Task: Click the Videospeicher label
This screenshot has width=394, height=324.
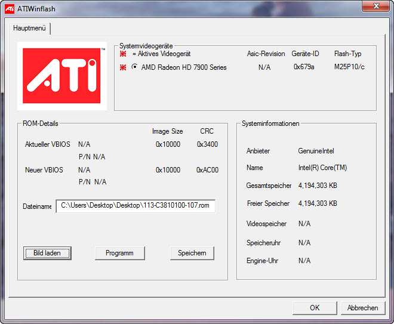Action: pyautogui.click(x=266, y=224)
